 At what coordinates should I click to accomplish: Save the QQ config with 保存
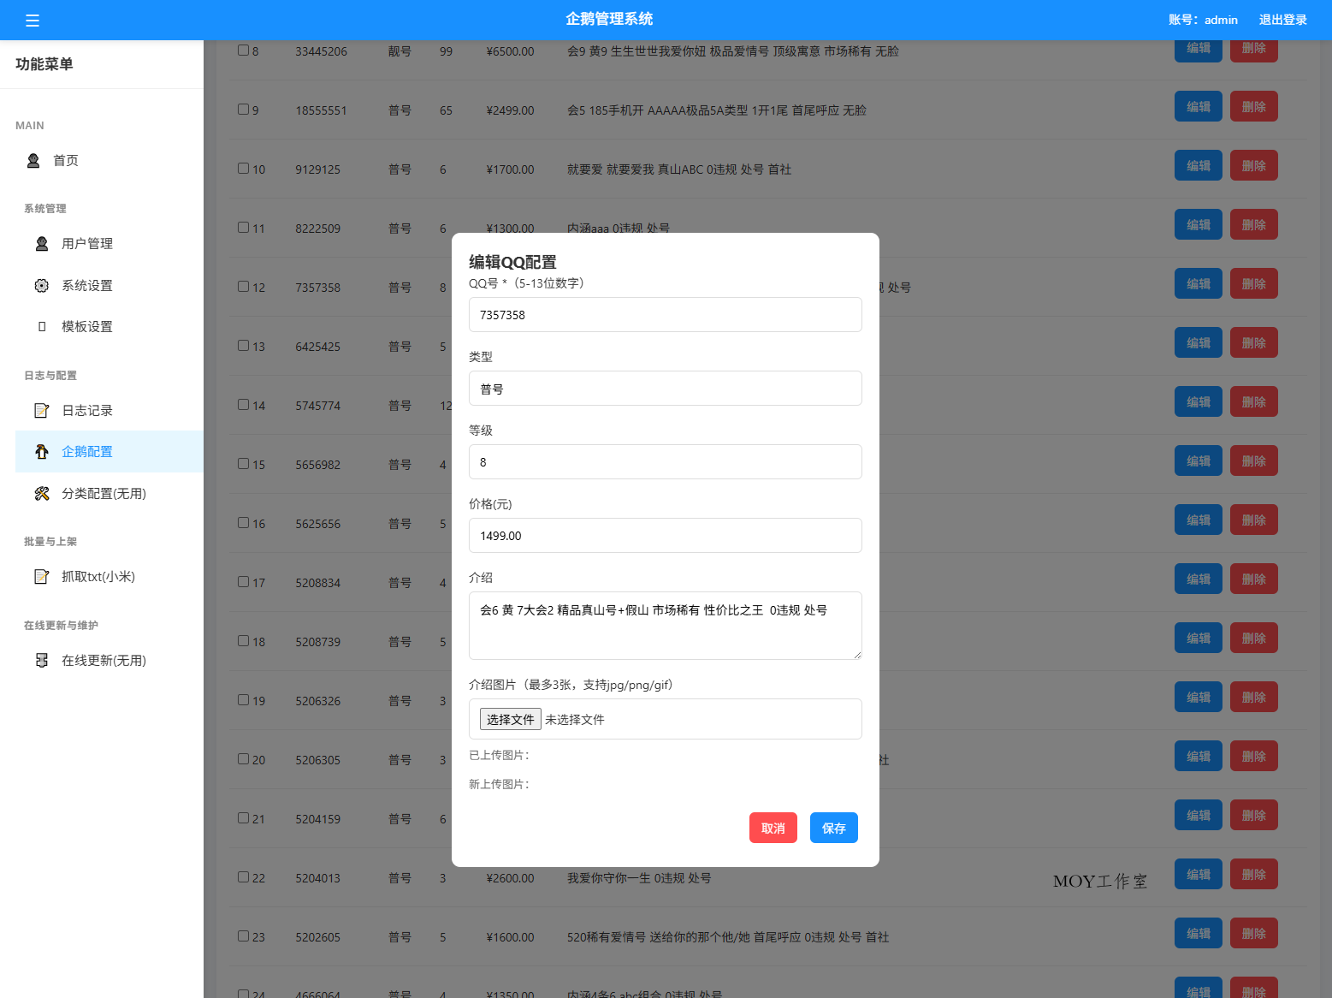(833, 828)
